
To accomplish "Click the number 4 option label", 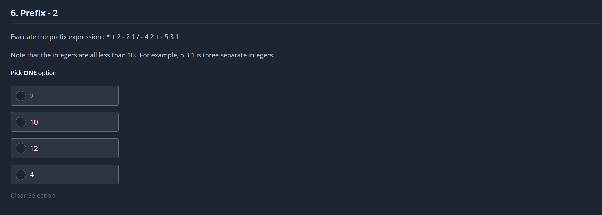I will click(32, 175).
